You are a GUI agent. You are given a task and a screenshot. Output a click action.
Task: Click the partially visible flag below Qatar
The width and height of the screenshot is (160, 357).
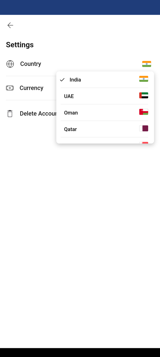143,143
